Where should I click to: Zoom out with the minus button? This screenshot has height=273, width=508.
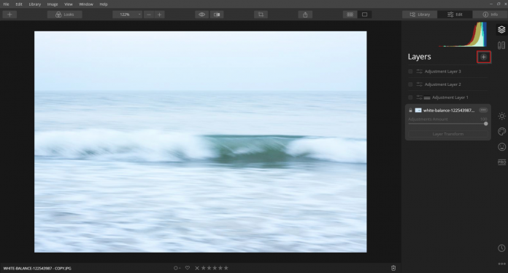point(149,15)
